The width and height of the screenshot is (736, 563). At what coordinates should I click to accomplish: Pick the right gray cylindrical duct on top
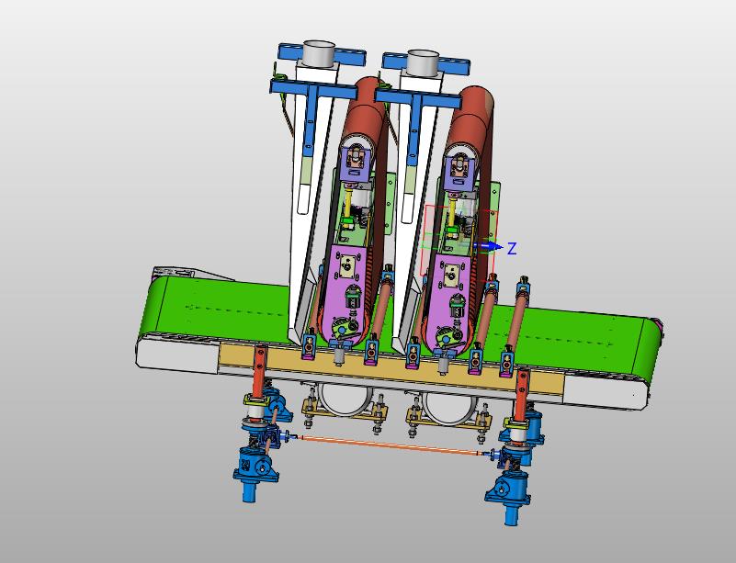(424, 62)
